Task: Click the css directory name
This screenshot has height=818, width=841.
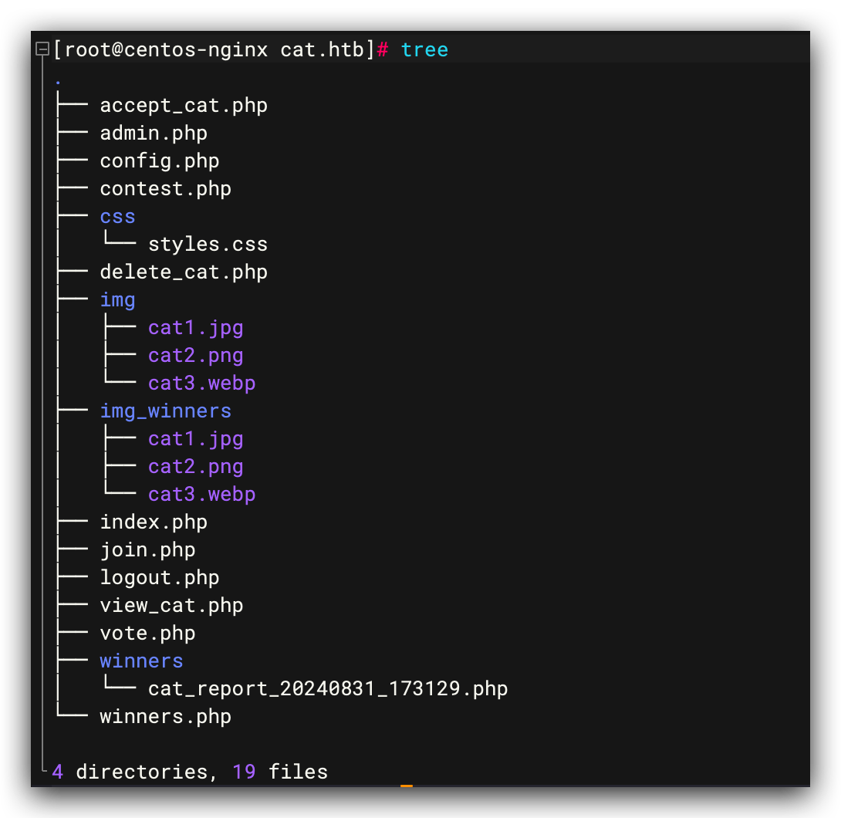Action: 117,217
